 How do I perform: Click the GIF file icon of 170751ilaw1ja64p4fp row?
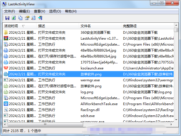[x=6, y=62]
